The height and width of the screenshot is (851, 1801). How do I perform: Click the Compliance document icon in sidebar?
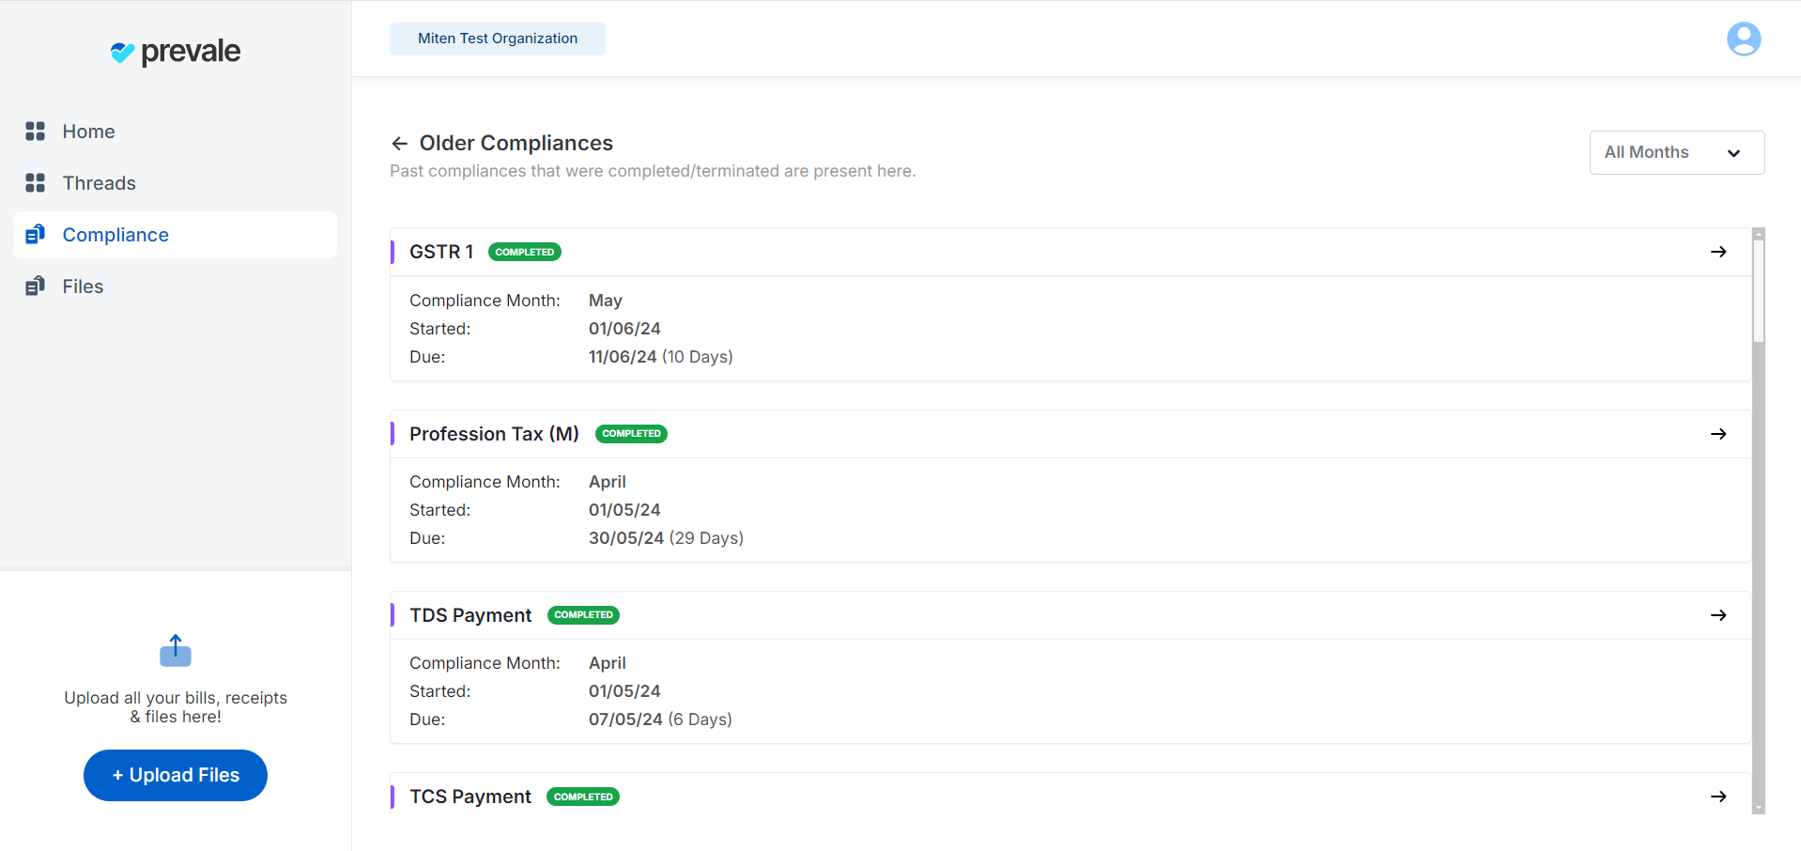36,235
